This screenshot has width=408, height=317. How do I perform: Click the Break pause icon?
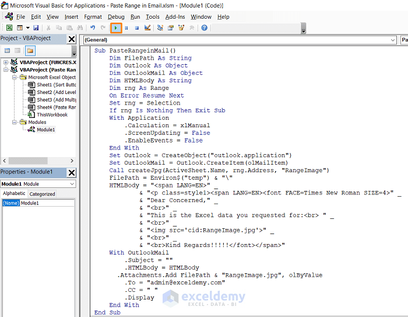[126, 28]
